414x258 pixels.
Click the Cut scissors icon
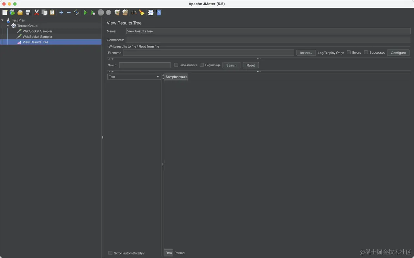tap(37, 13)
